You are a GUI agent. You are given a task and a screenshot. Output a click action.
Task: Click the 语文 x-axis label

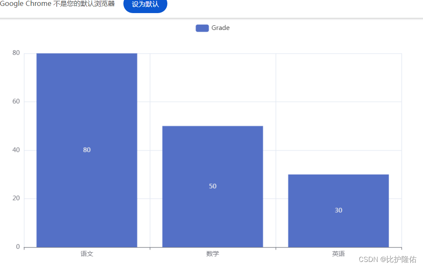87,254
